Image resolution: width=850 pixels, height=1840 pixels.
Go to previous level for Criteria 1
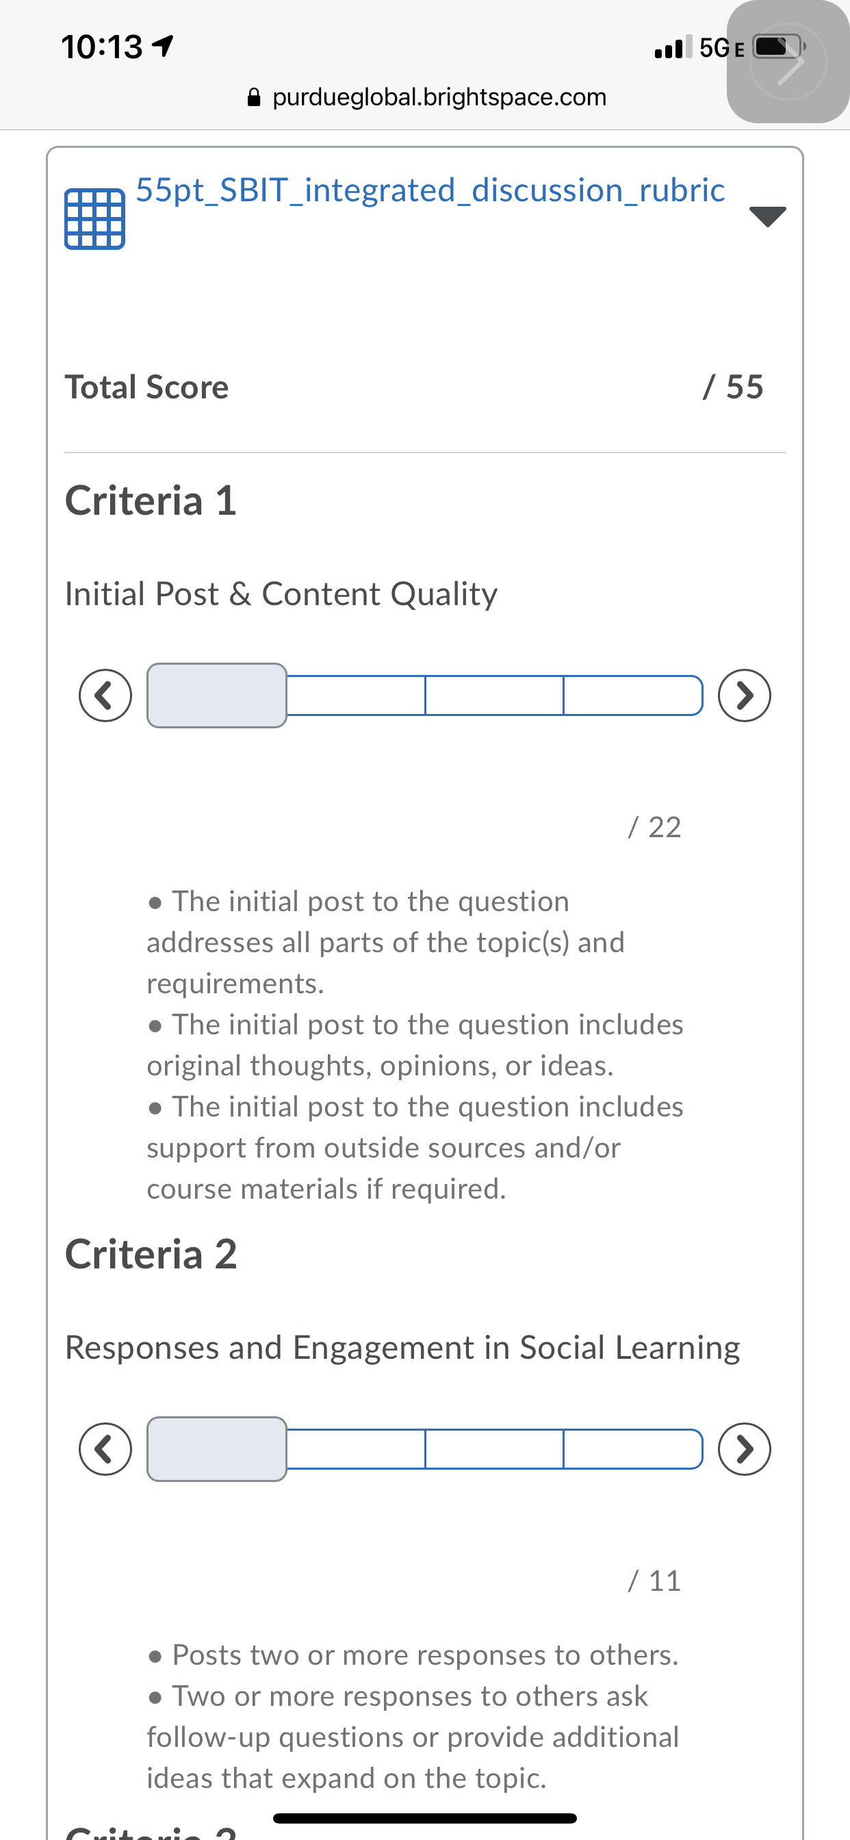[x=105, y=695]
